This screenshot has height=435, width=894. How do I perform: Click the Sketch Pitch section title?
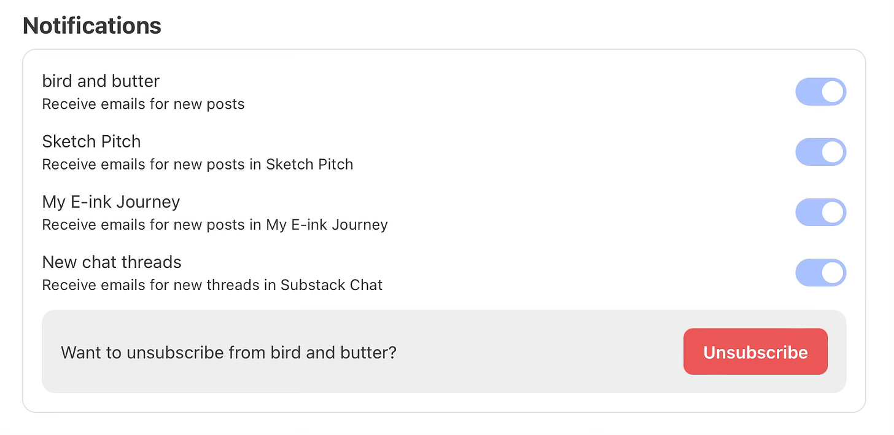tap(91, 141)
